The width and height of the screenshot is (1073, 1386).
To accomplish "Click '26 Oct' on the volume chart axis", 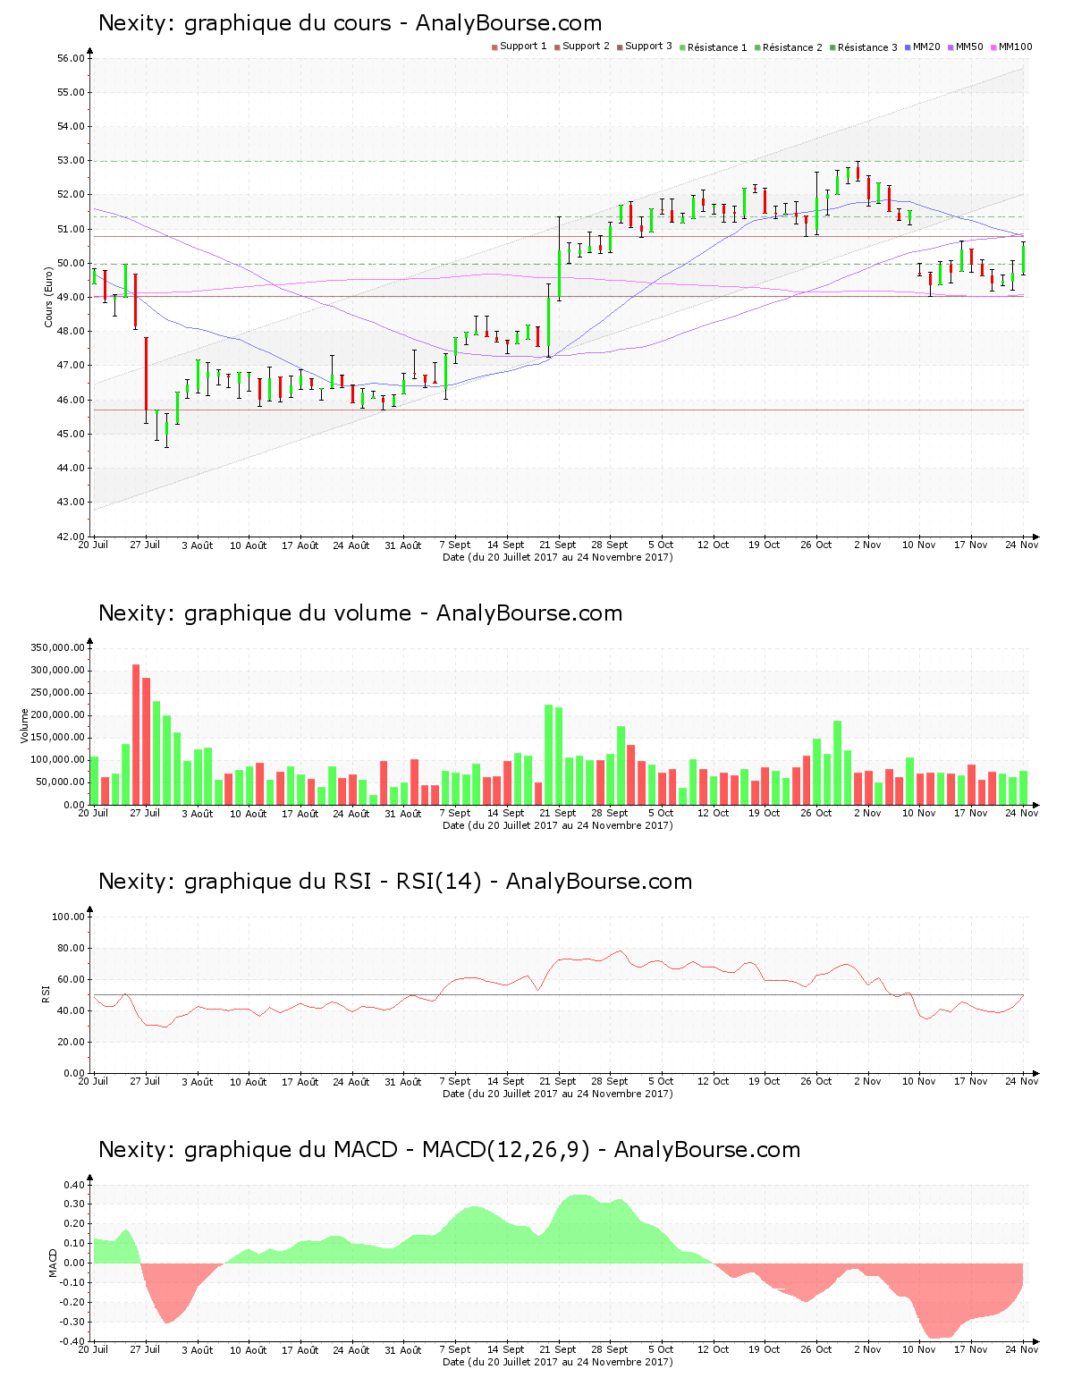I will coord(816,813).
